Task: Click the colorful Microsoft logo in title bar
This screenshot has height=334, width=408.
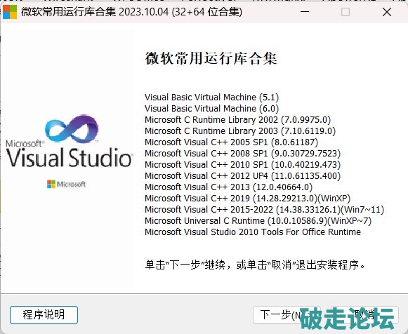Action: 10,12
